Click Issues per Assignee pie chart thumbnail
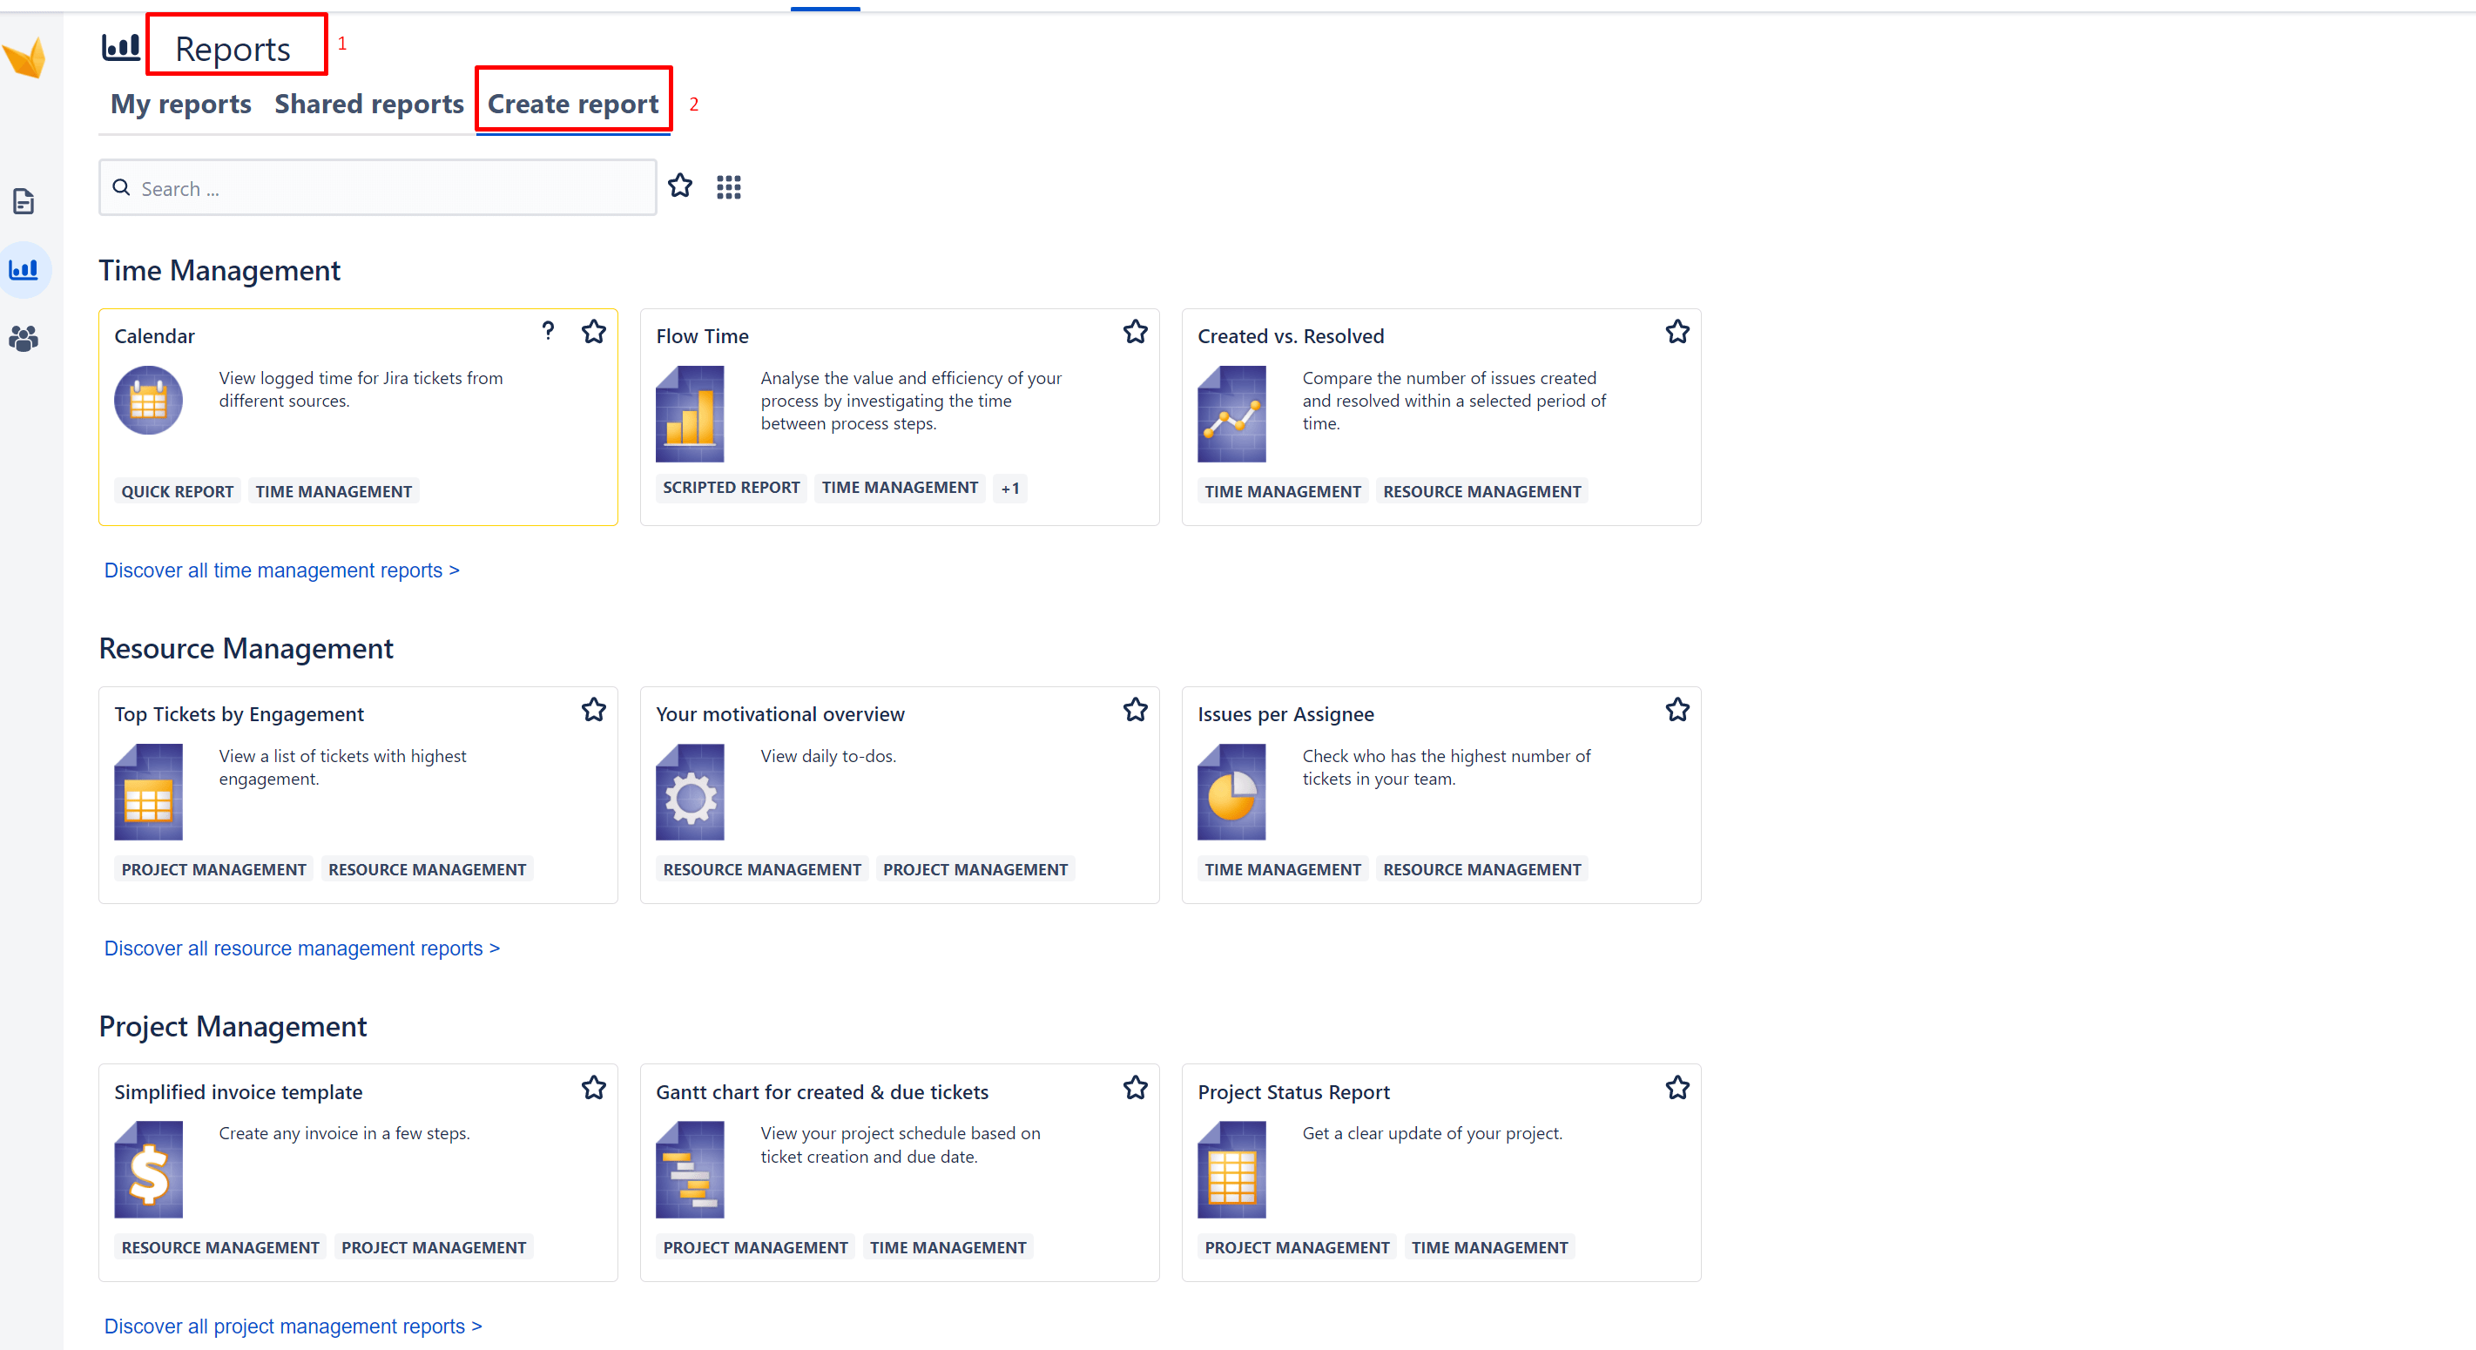Viewport: 2476px width, 1350px height. coord(1231,792)
